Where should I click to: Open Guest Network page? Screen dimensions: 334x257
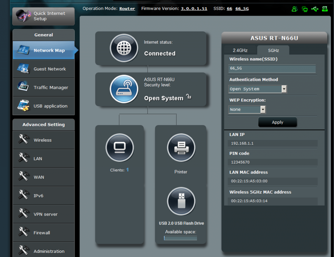[44, 69]
